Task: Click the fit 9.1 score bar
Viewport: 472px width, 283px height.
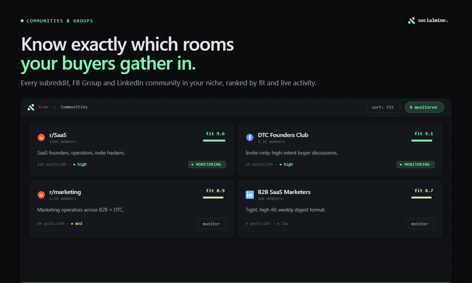Action: click(x=423, y=140)
